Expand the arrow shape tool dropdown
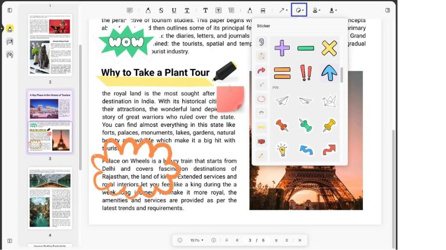The image size is (446, 250). click(283, 10)
